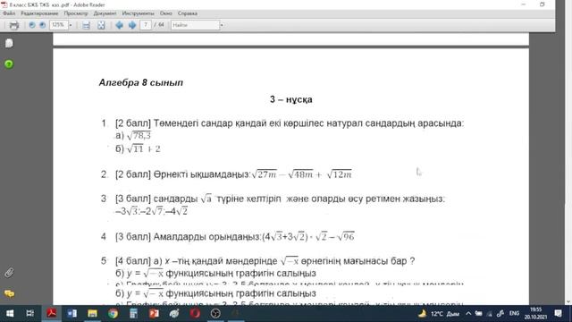Open Task View in taskbar
572x322 pixels.
click(x=29, y=314)
